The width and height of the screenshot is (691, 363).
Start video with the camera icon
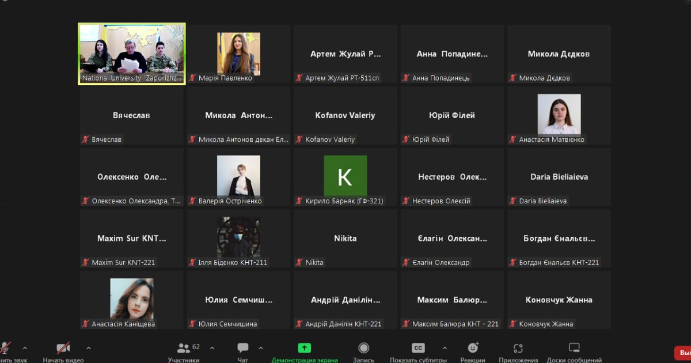coord(63,348)
